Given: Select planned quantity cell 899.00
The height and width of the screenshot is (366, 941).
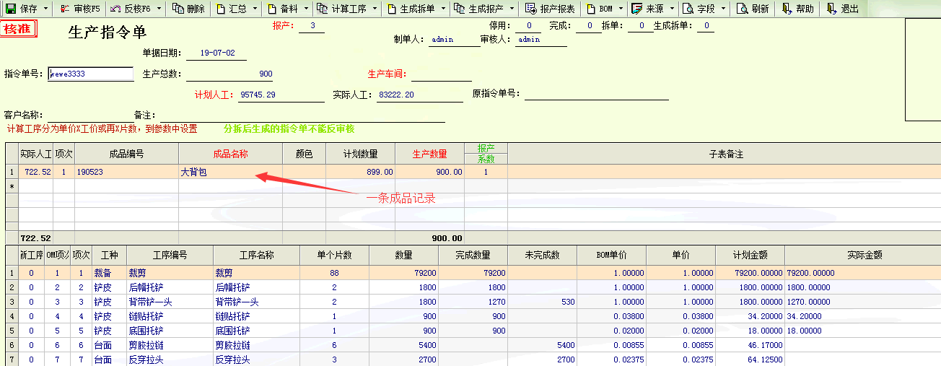Looking at the screenshot, I should 361,172.
